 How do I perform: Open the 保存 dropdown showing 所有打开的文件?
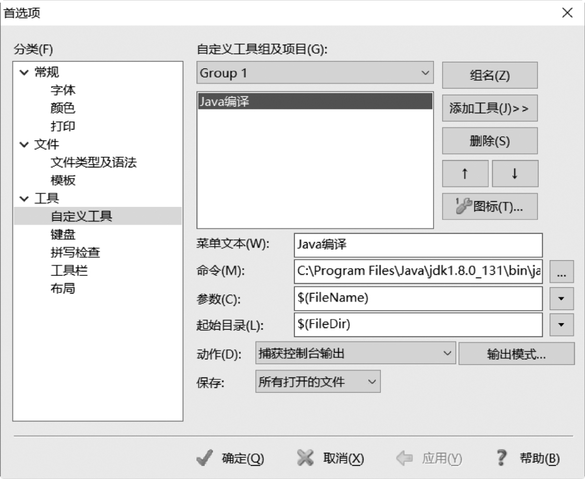click(x=318, y=382)
